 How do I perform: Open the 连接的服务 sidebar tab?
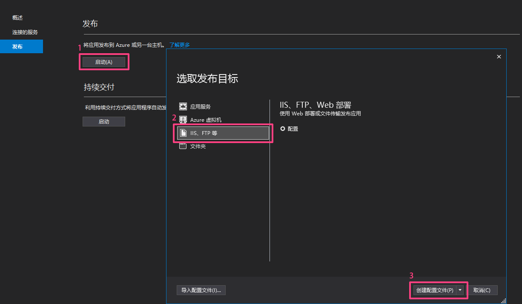(25, 32)
